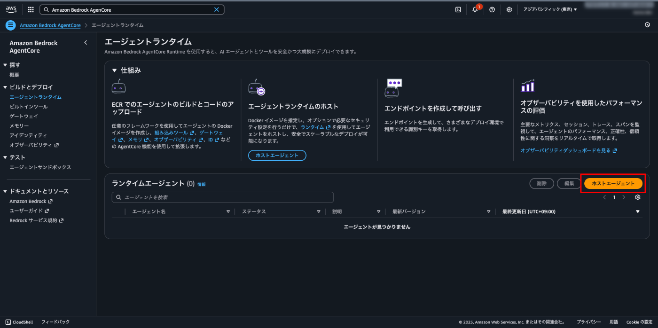This screenshot has width=658, height=328.
Task: Open Bedrock サービス規約 link in sidebar
Action: pos(36,220)
